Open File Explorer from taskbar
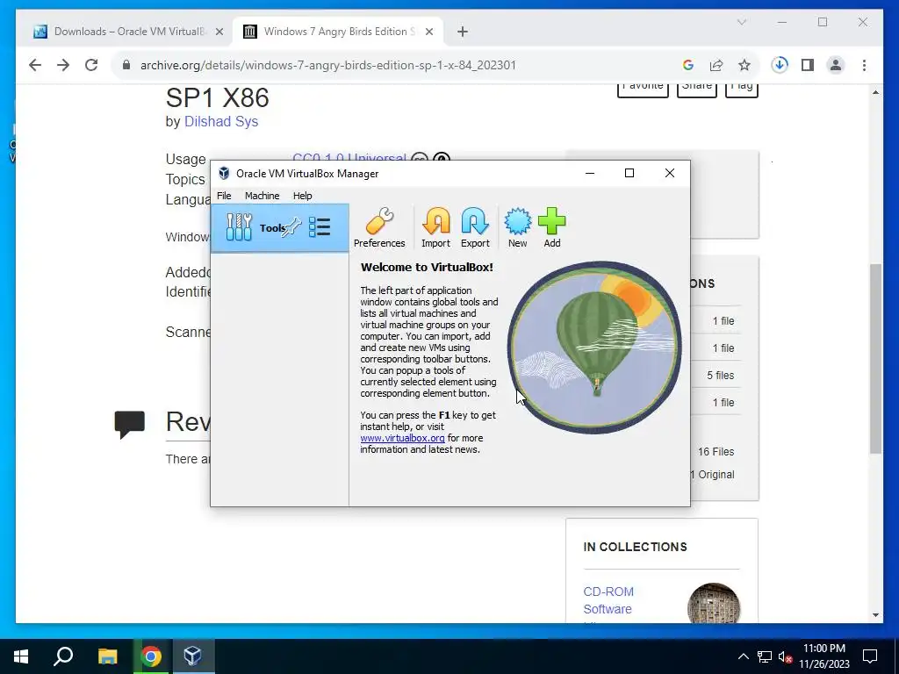The height and width of the screenshot is (674, 899). click(x=107, y=656)
